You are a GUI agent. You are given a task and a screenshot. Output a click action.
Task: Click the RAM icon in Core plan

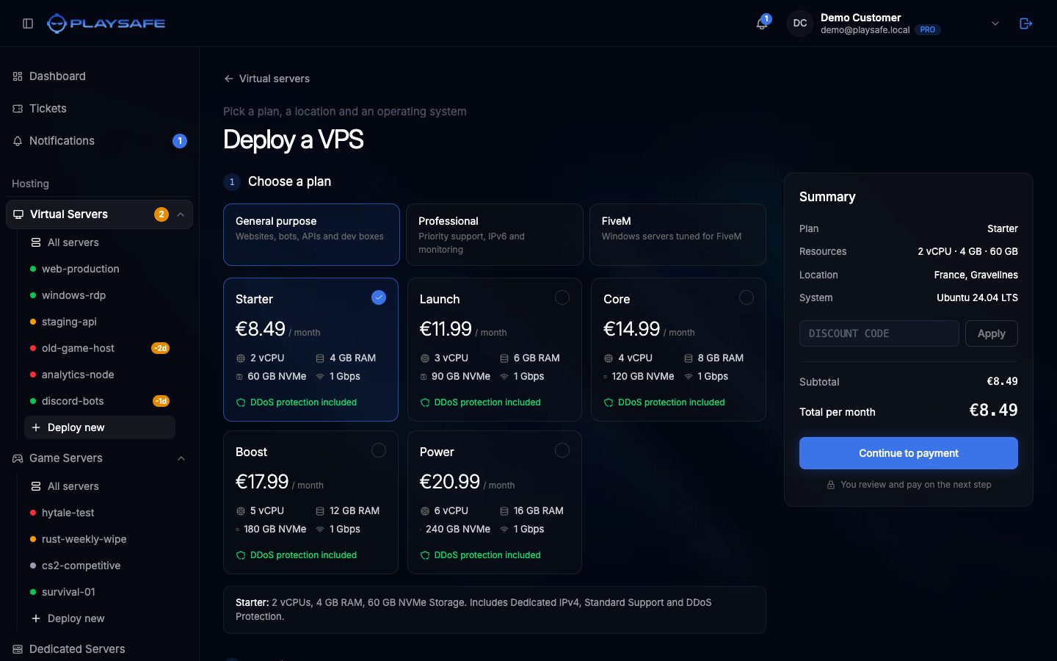point(689,358)
